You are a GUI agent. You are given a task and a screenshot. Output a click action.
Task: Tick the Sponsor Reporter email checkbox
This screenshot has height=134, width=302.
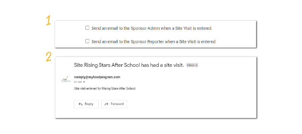click(87, 41)
